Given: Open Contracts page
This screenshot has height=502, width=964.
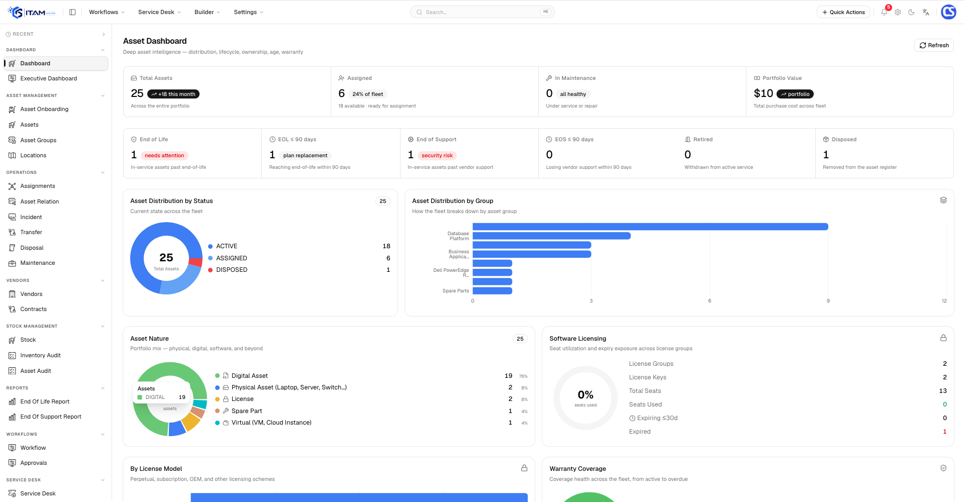Looking at the screenshot, I should tap(56, 309).
